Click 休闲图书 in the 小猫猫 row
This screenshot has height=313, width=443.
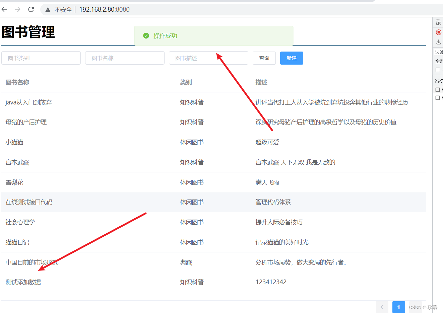192,142
